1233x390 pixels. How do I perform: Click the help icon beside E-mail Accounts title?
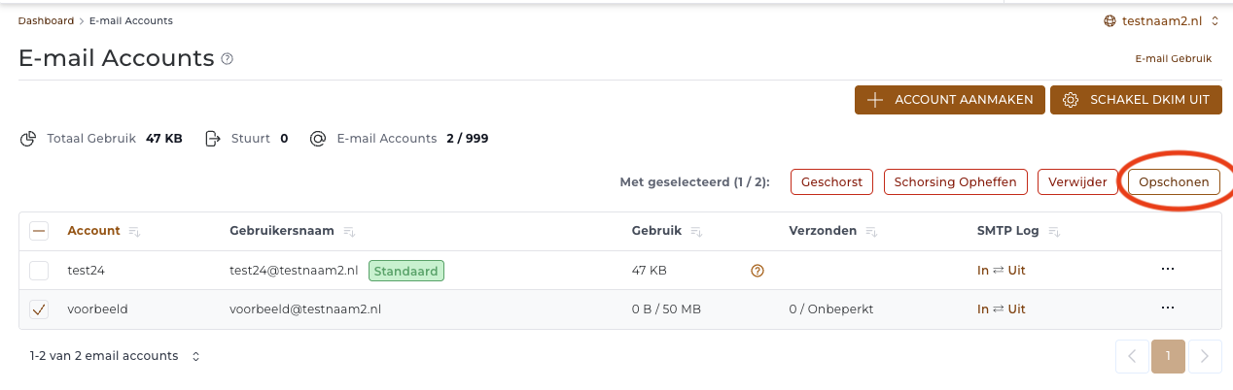pyautogui.click(x=228, y=59)
